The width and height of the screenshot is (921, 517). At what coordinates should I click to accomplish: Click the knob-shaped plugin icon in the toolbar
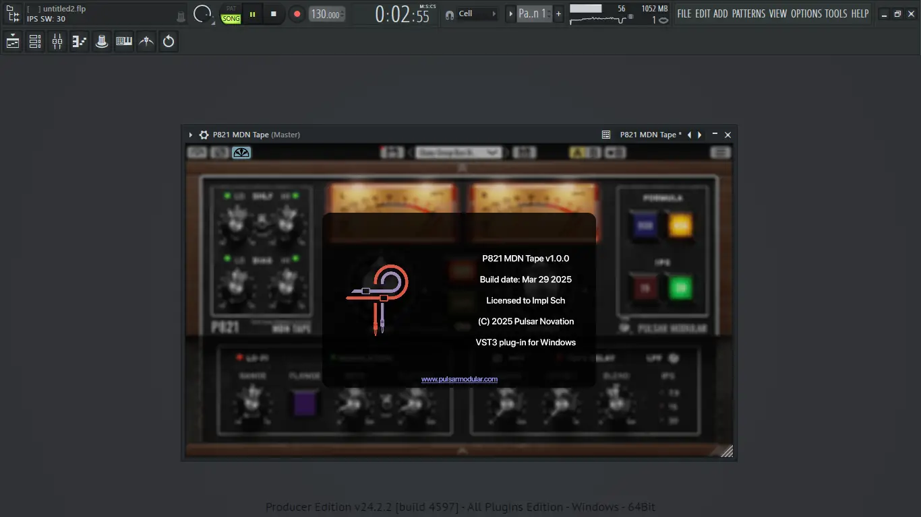102,42
